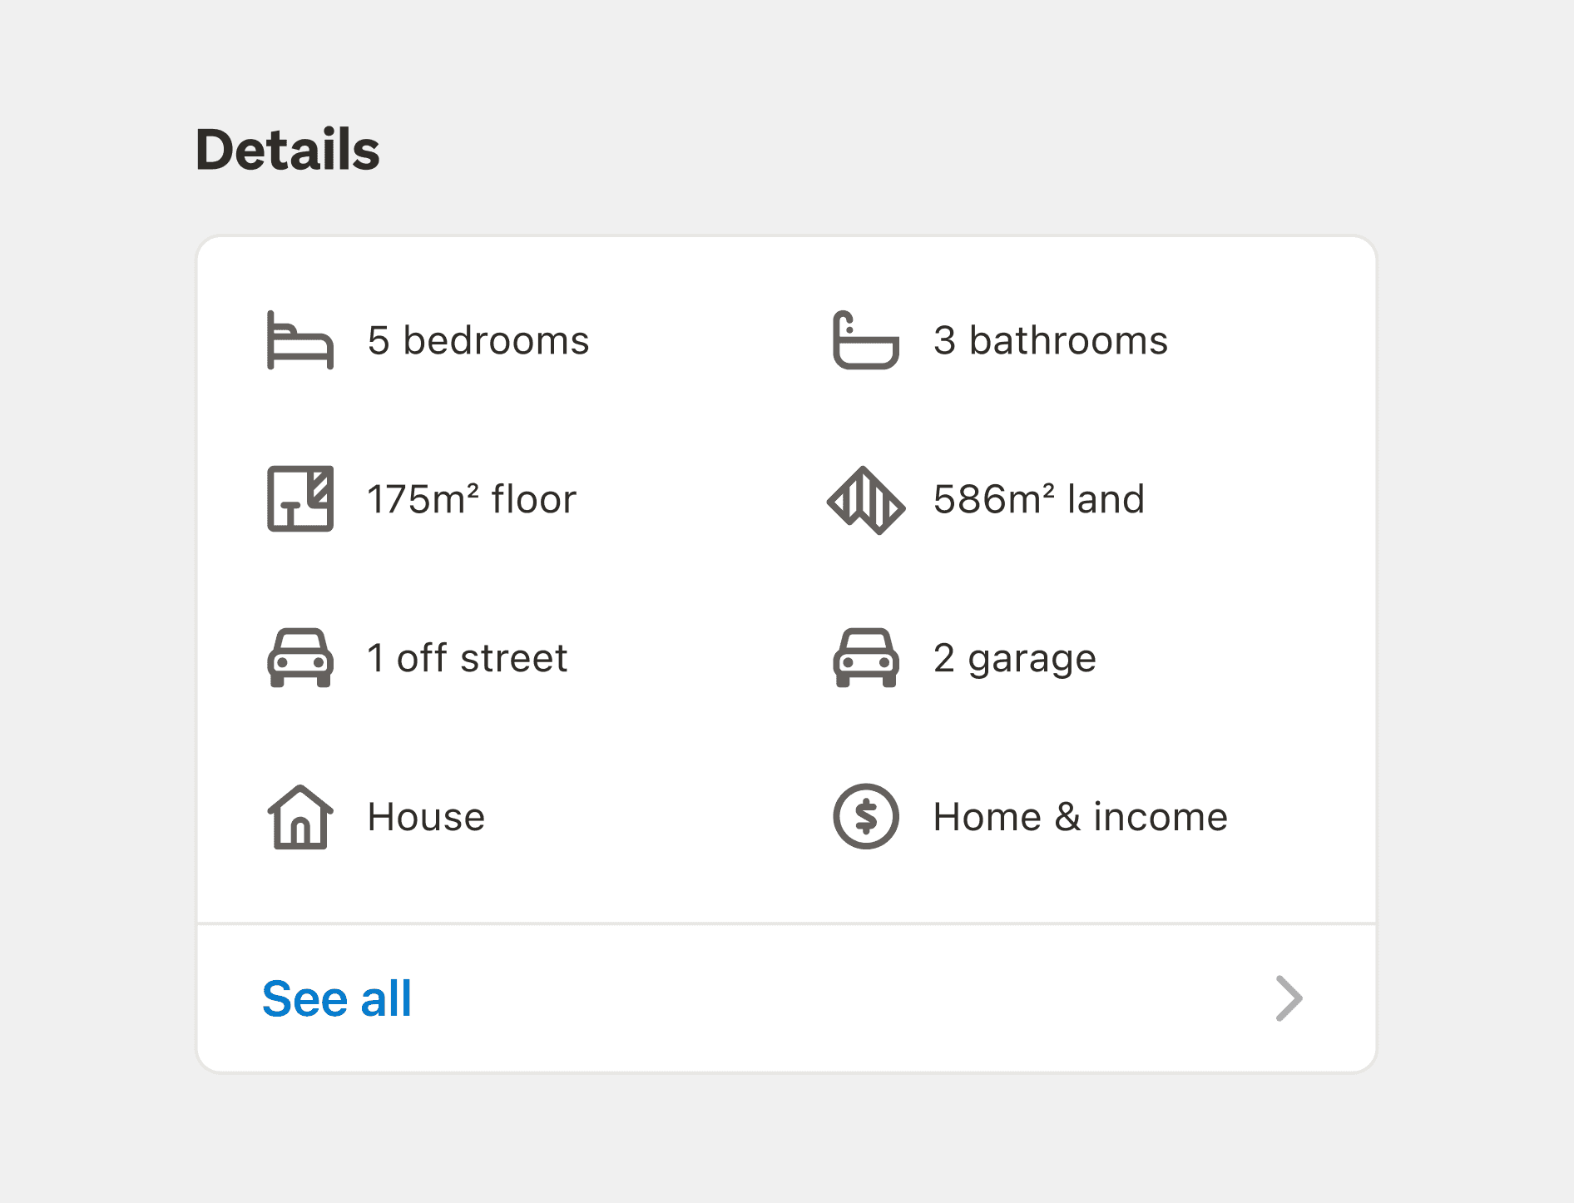Select the 3 bathrooms label
Image resolution: width=1574 pixels, height=1203 pixels.
tap(1051, 340)
